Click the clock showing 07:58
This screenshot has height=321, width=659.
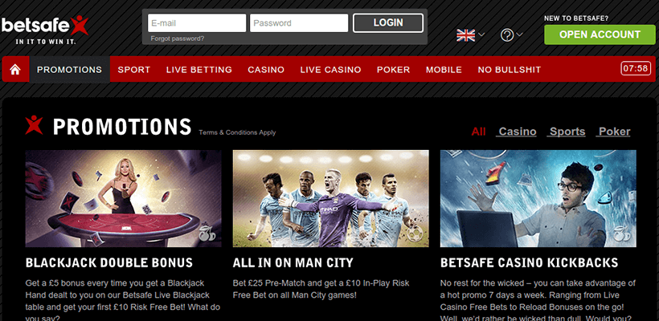click(x=636, y=68)
